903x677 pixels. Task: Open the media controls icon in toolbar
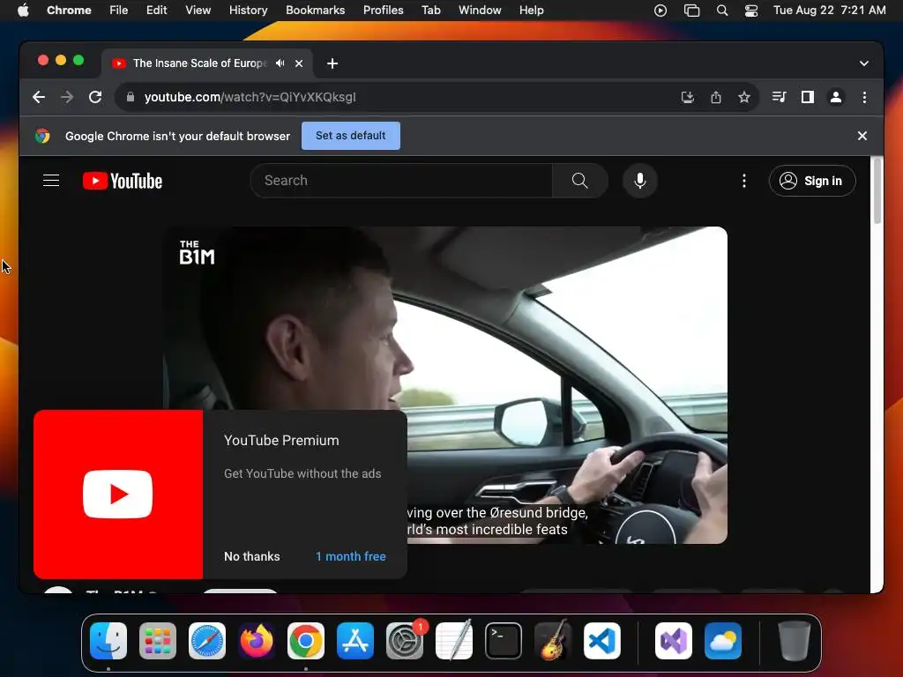click(780, 97)
